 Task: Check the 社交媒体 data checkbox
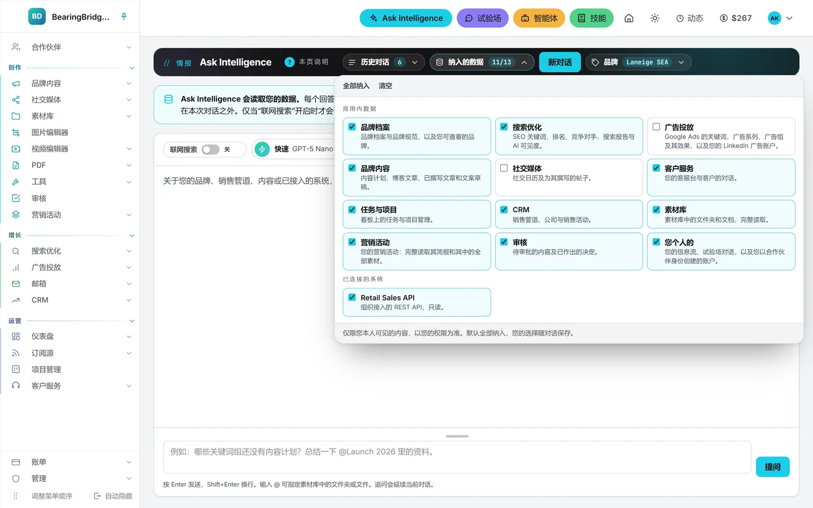[504, 168]
